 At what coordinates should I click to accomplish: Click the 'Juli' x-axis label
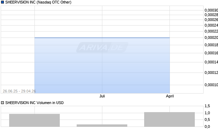[x=102, y=96]
